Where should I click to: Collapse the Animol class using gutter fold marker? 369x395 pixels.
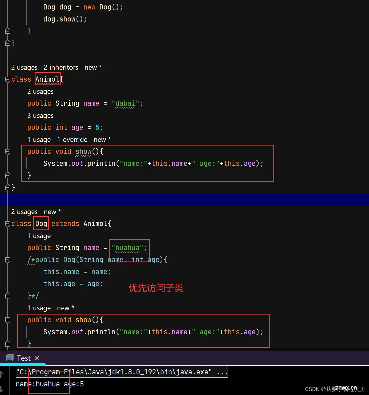tap(8, 79)
